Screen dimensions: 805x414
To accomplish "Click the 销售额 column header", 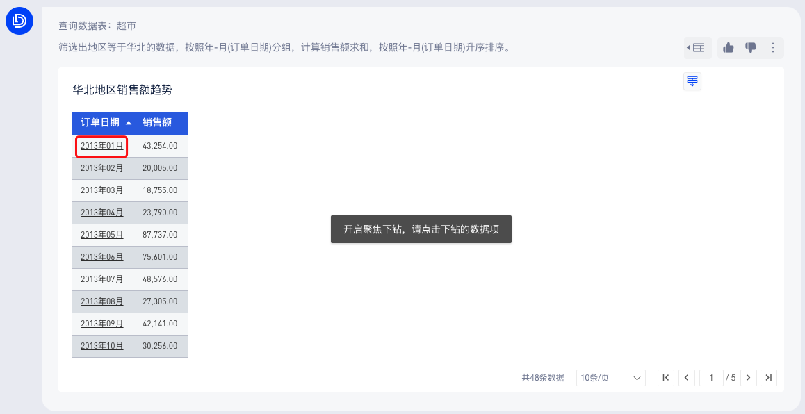I will point(157,123).
